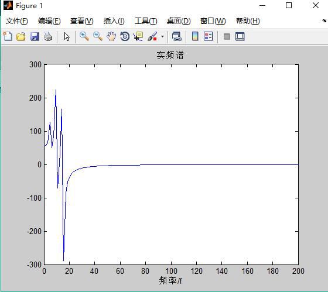Image resolution: width=328 pixels, height=292 pixels.
Task: Click the Show Plot Tools and Dock icon
Action: point(240,37)
